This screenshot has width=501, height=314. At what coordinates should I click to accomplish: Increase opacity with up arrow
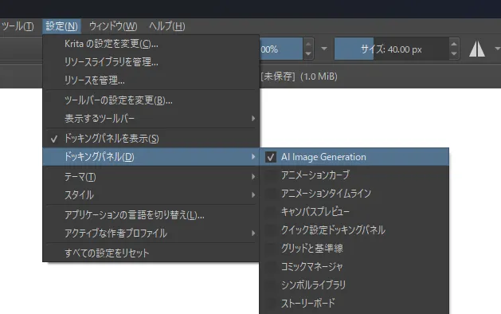[308, 44]
